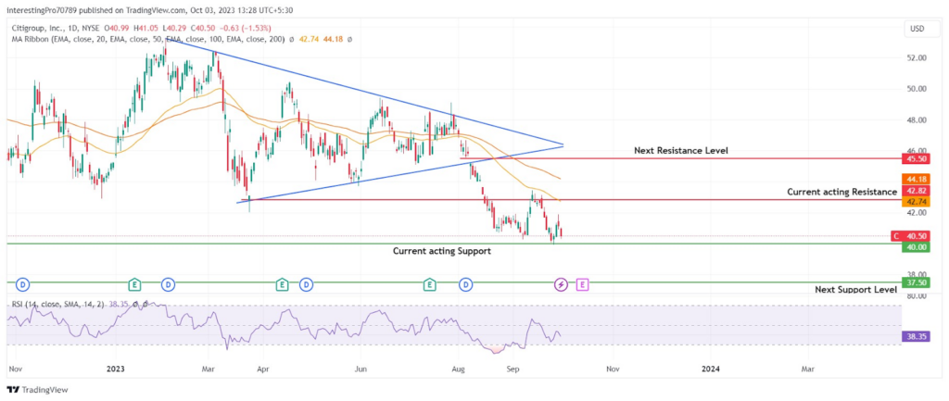Click the pink upcoming earnings marker
This screenshot has height=401, width=949.
(x=582, y=283)
